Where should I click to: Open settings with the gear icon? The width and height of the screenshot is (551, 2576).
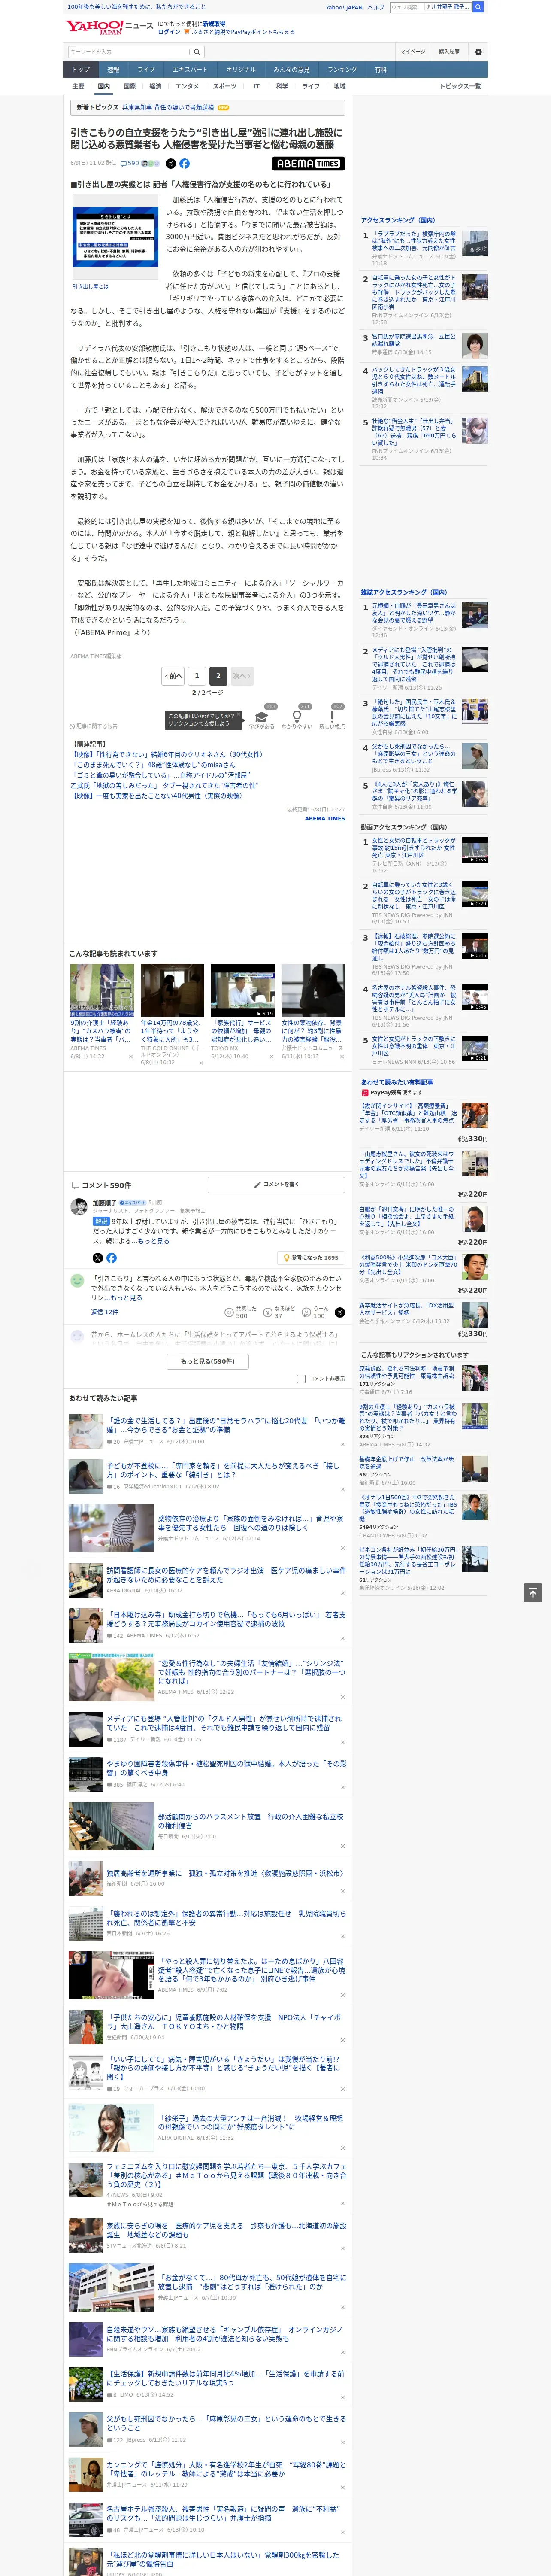(477, 51)
